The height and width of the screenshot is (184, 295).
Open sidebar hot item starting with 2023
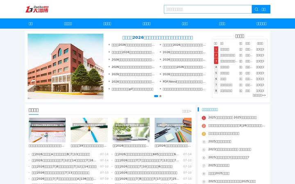pos(229,150)
